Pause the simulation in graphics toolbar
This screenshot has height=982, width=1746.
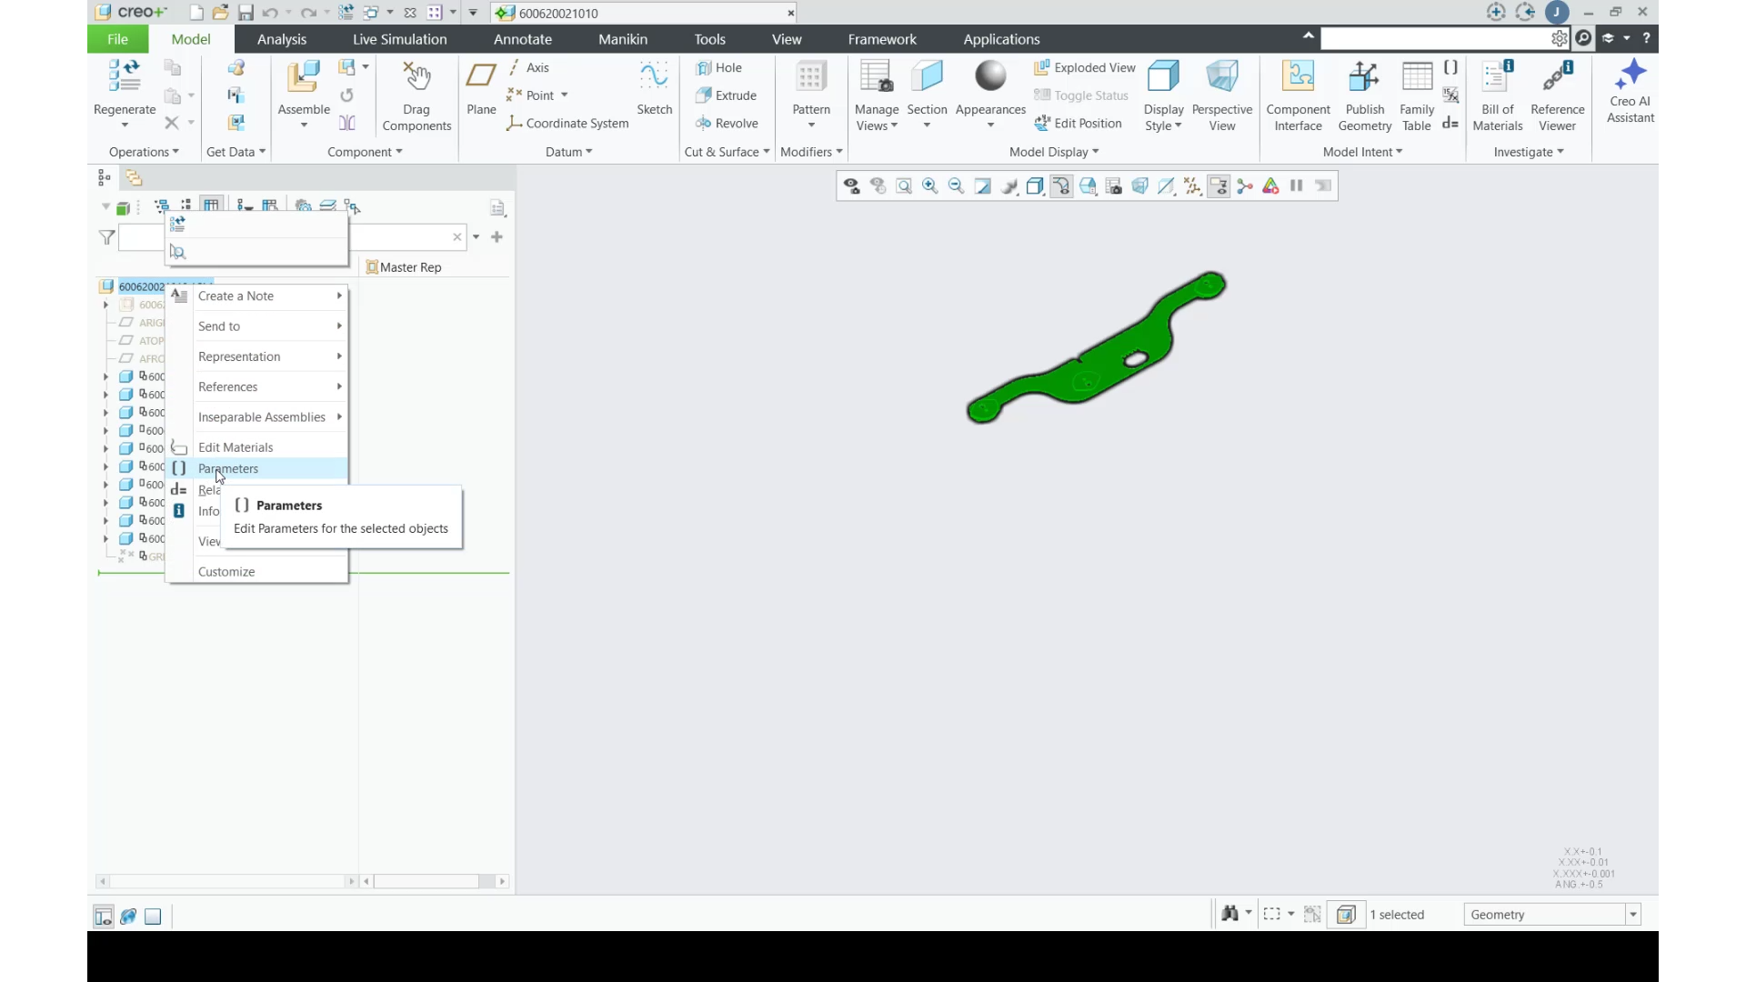coord(1297,186)
